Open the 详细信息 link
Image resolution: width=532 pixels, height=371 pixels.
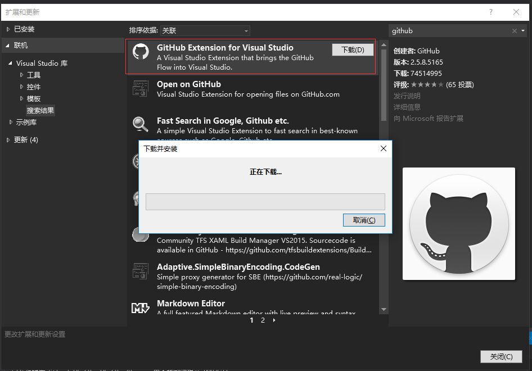coord(407,107)
